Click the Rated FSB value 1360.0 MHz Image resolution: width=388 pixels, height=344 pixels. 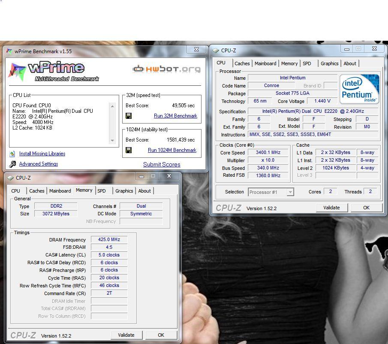tap(268, 175)
